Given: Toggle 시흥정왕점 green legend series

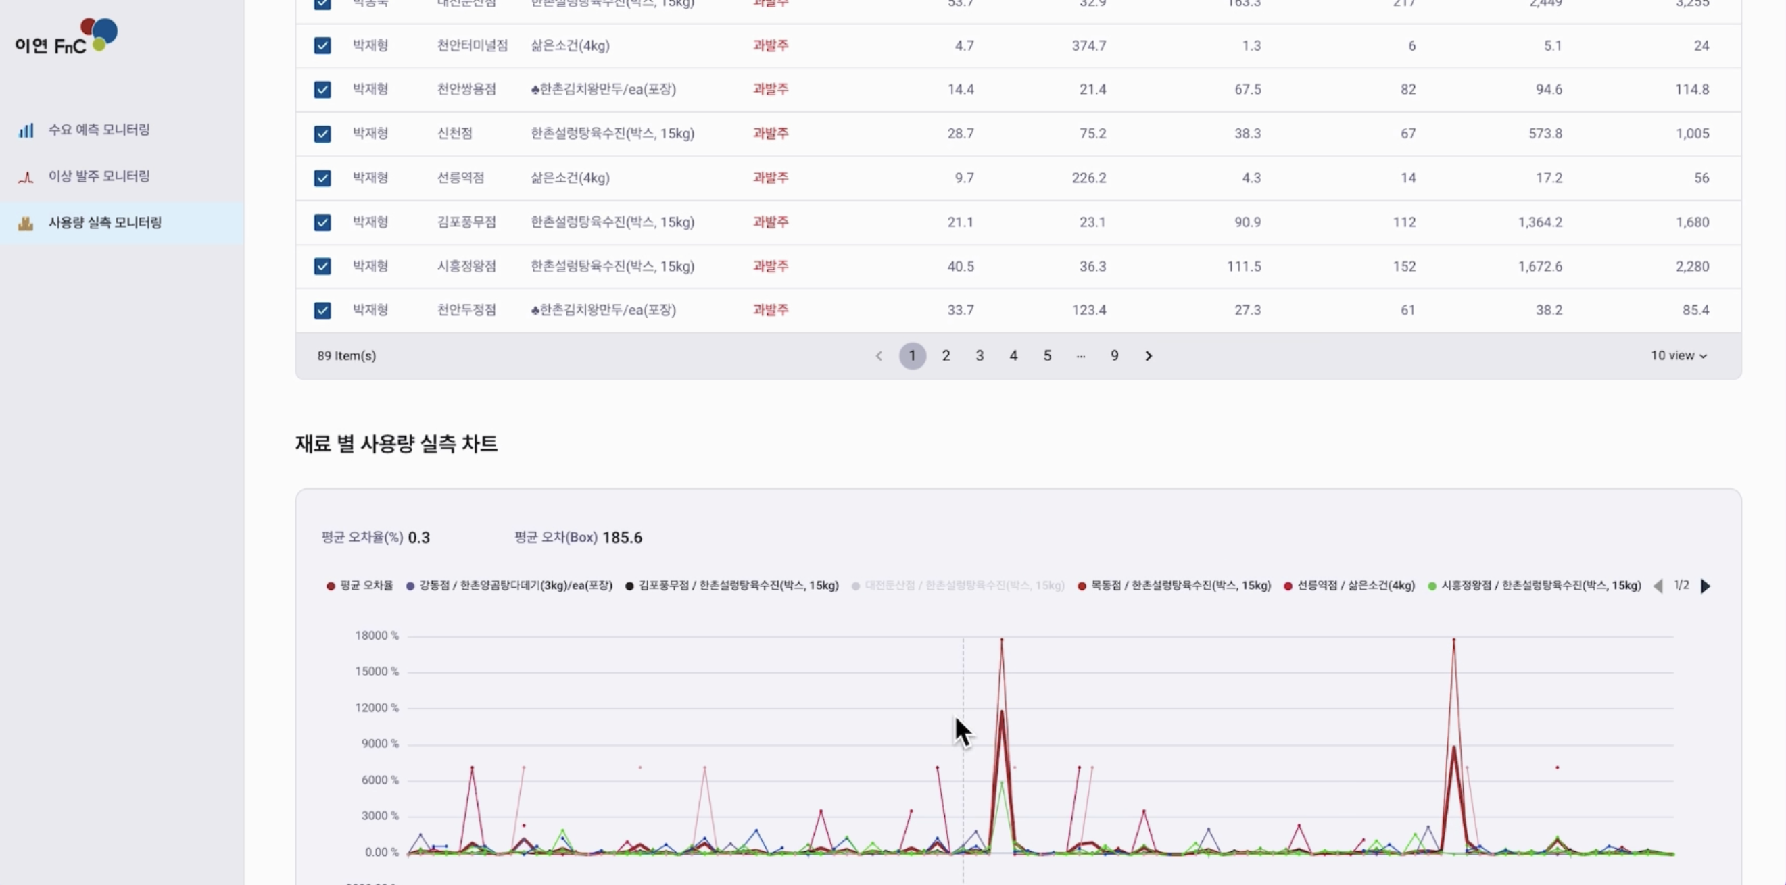Looking at the screenshot, I should [x=1541, y=586].
